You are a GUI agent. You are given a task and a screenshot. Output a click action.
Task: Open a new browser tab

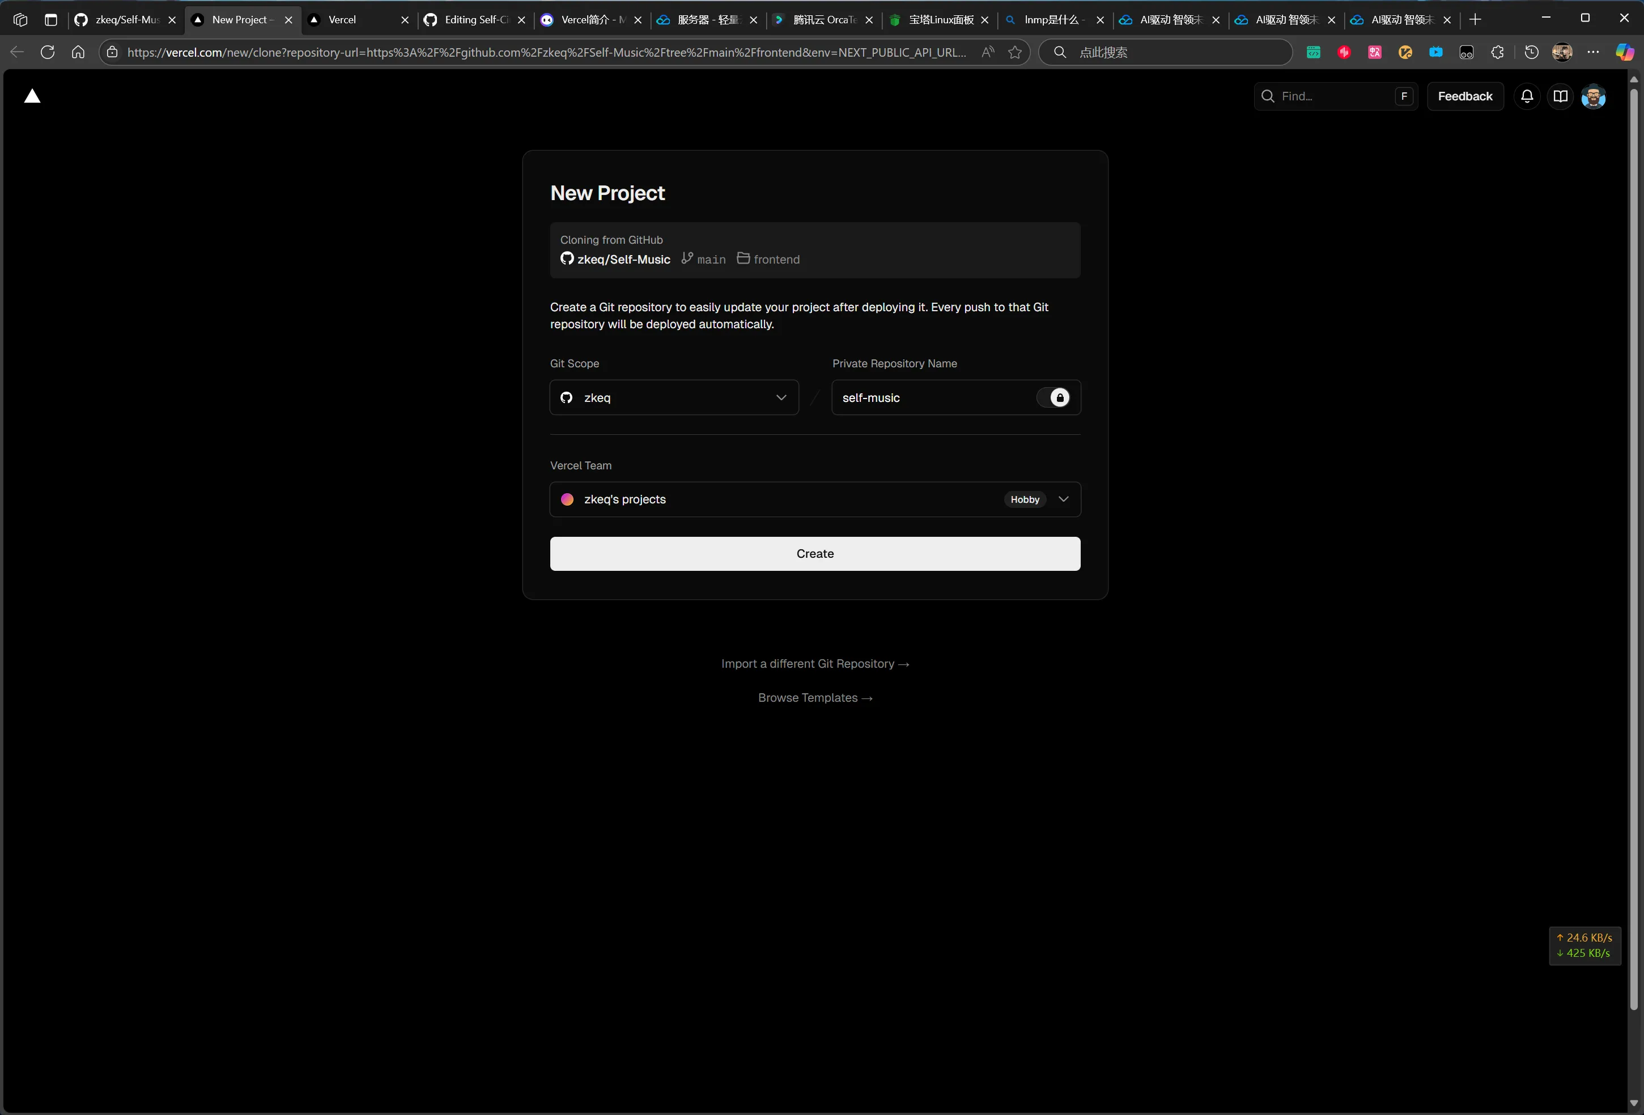pyautogui.click(x=1475, y=20)
